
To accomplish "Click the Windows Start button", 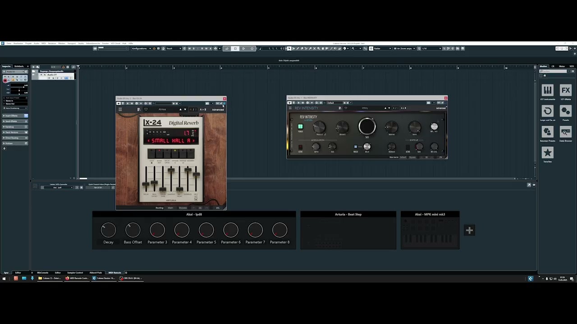I will pos(4,279).
